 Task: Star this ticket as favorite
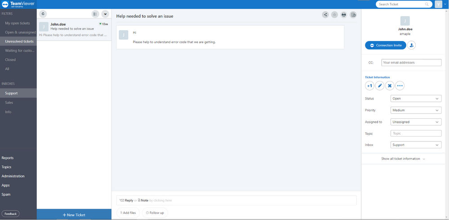click(334, 14)
